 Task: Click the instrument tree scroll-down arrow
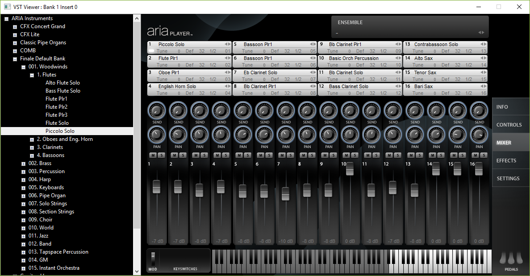(137, 271)
